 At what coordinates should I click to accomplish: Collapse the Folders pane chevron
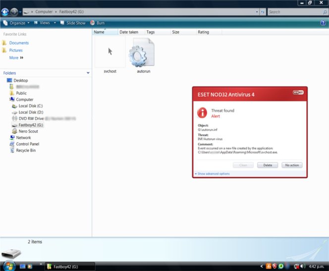(88, 73)
